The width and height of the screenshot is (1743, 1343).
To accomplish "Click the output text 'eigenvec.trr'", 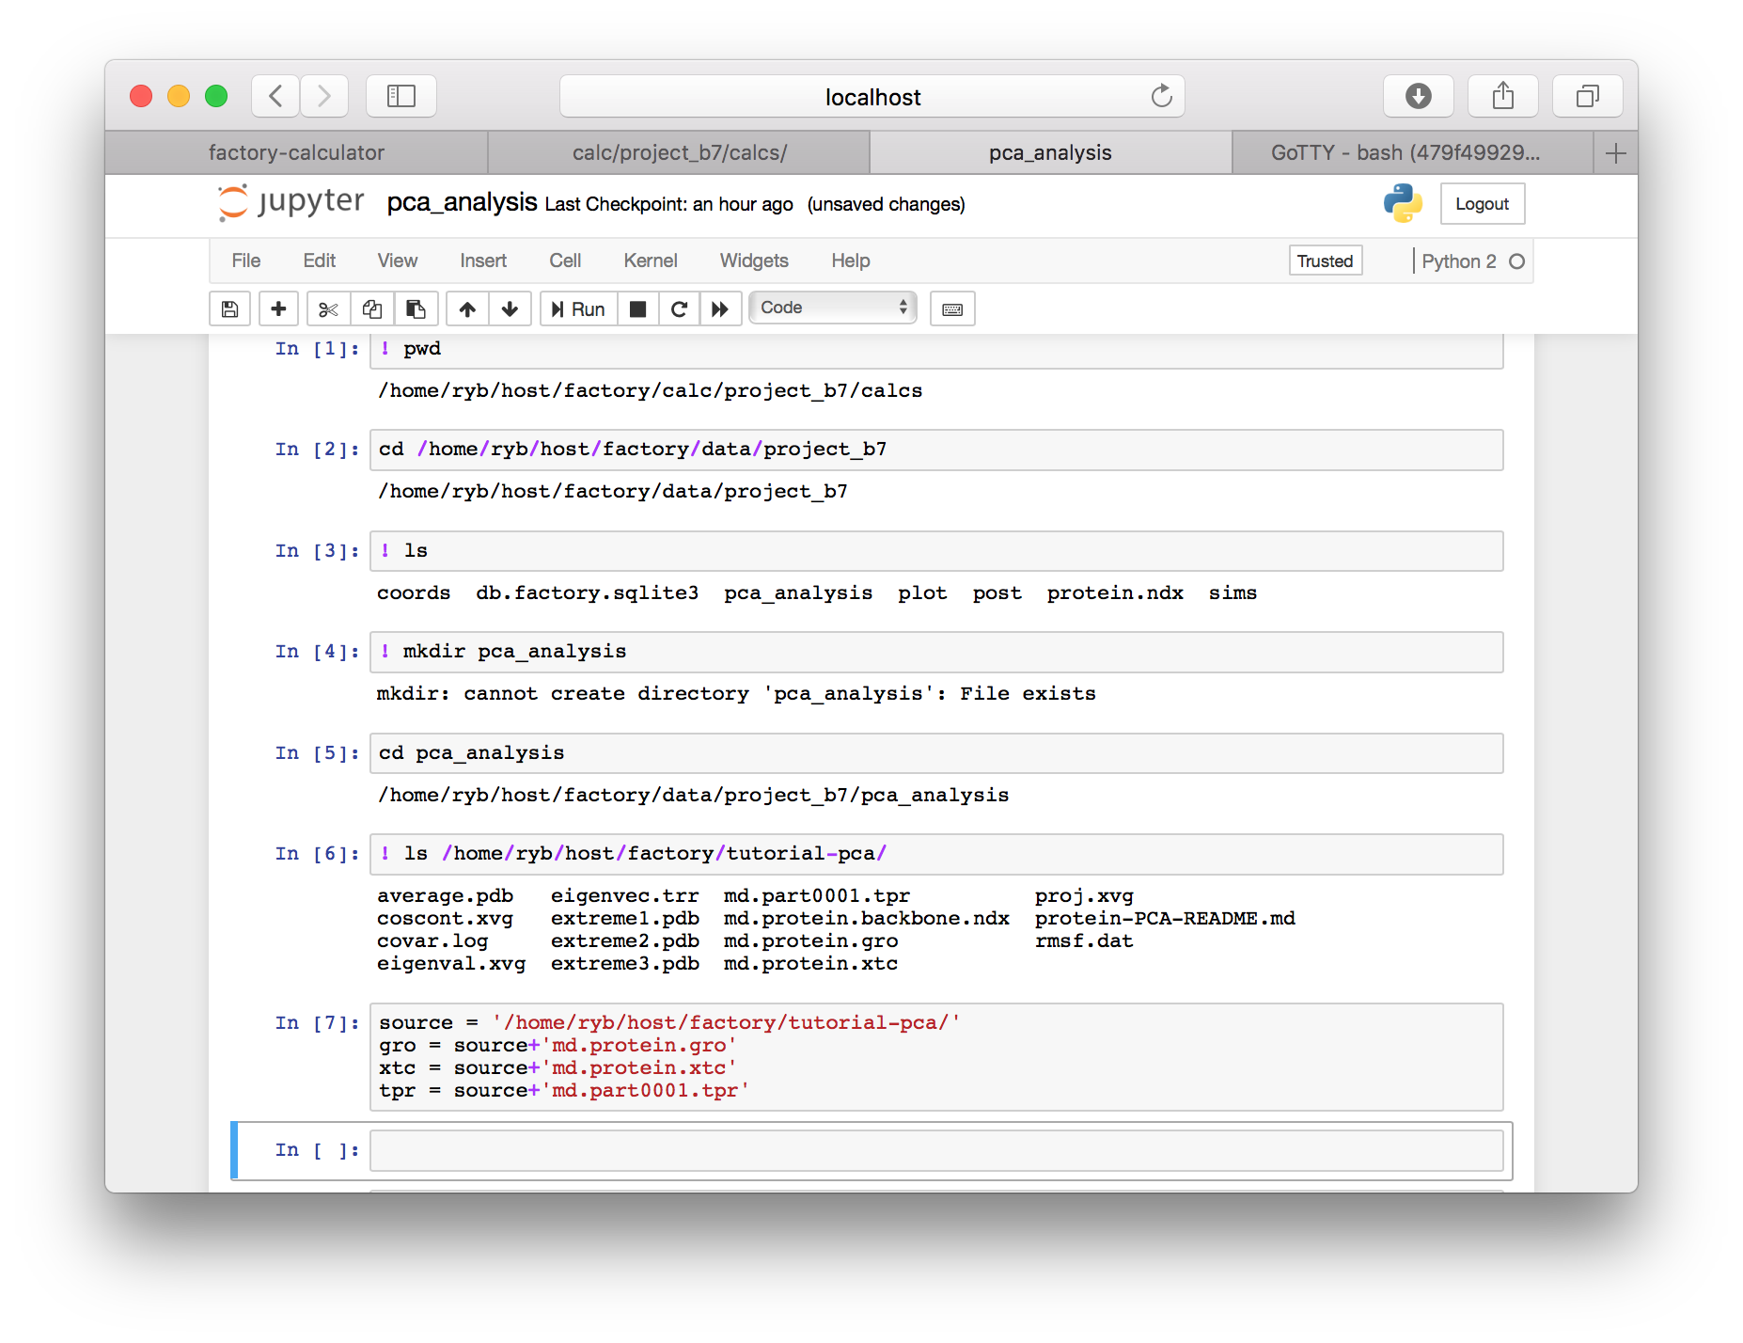I will point(624,896).
